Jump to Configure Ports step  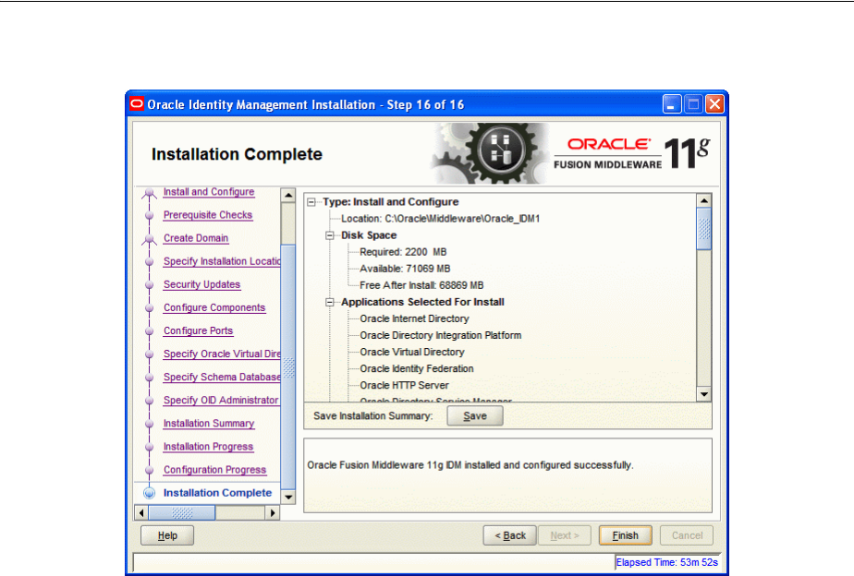[x=198, y=330]
